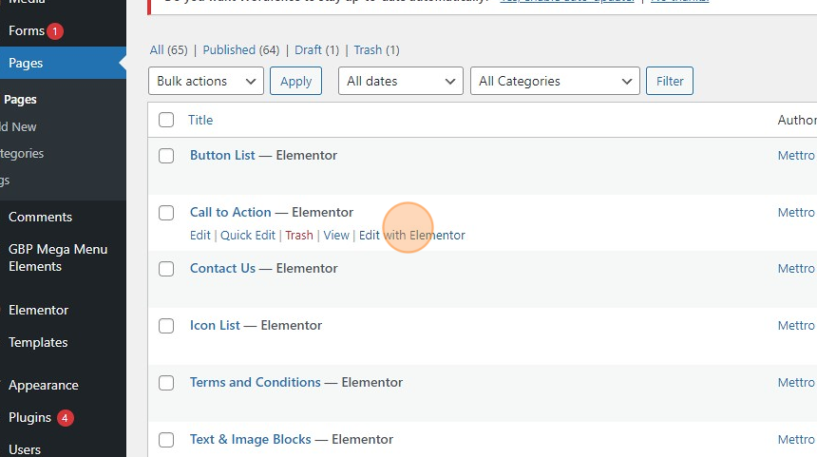The image size is (817, 457).
Task: Filter by Published (64) pages
Action: (240, 50)
